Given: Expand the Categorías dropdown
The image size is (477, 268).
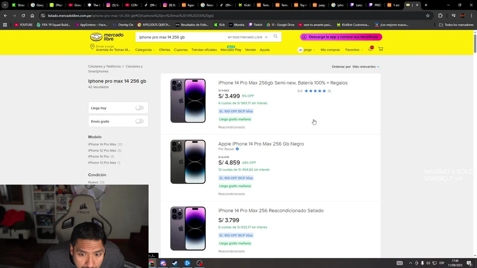Looking at the screenshot, I should coord(145,50).
